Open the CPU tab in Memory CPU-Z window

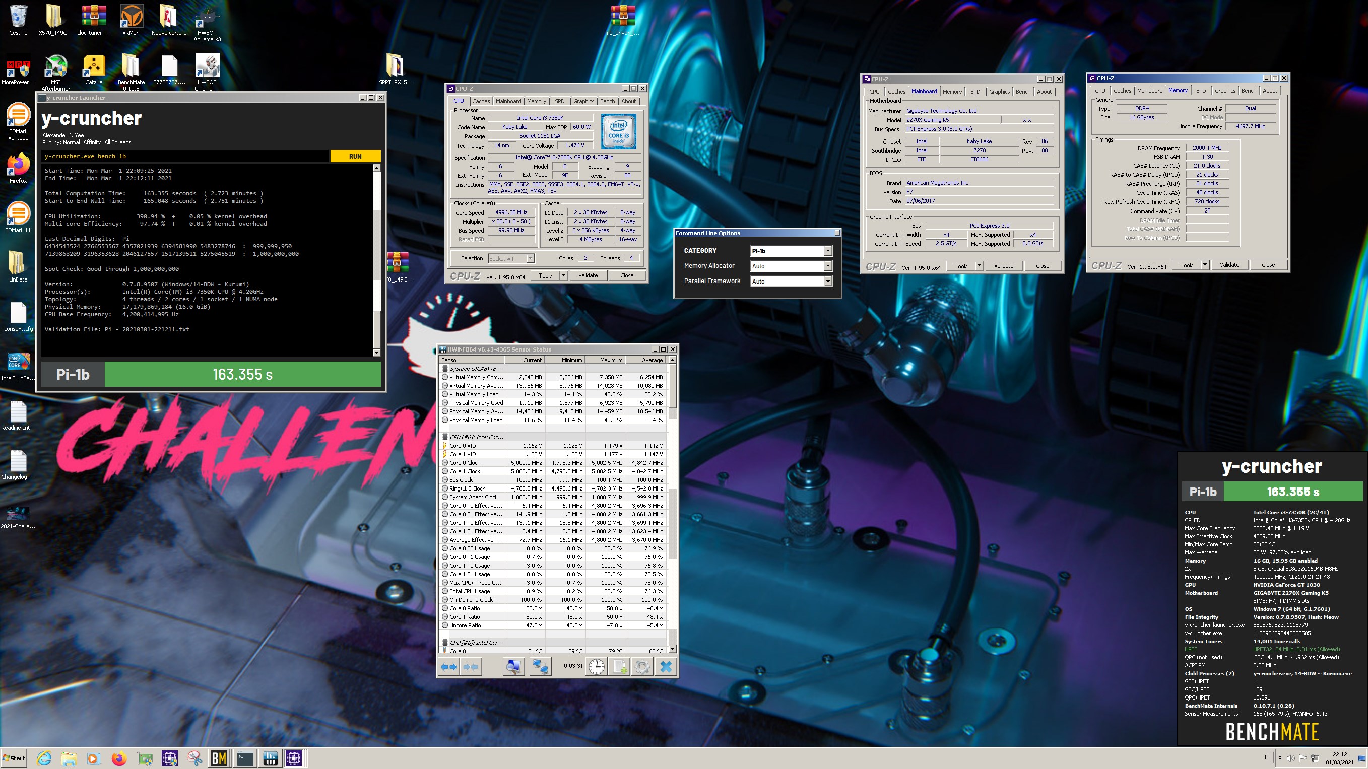pyautogui.click(x=1100, y=91)
